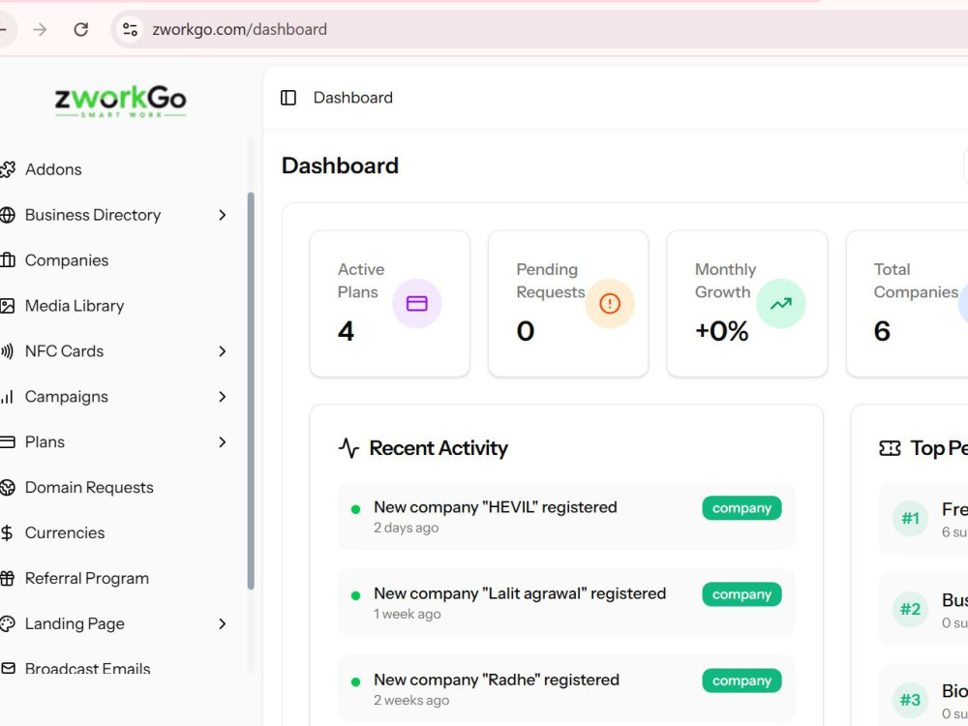Click company badge for HEVIL registration

coord(741,508)
